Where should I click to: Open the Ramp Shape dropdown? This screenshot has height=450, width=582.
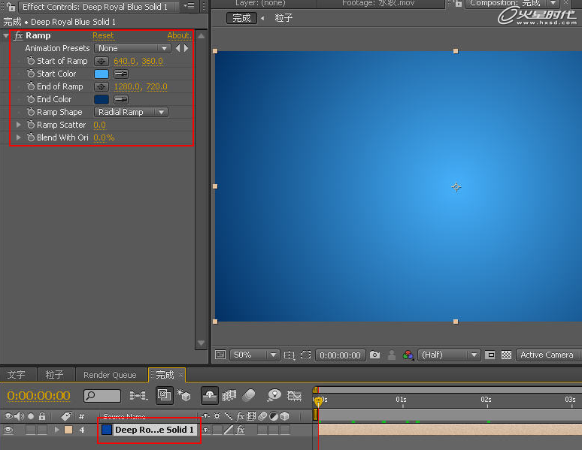click(x=131, y=112)
